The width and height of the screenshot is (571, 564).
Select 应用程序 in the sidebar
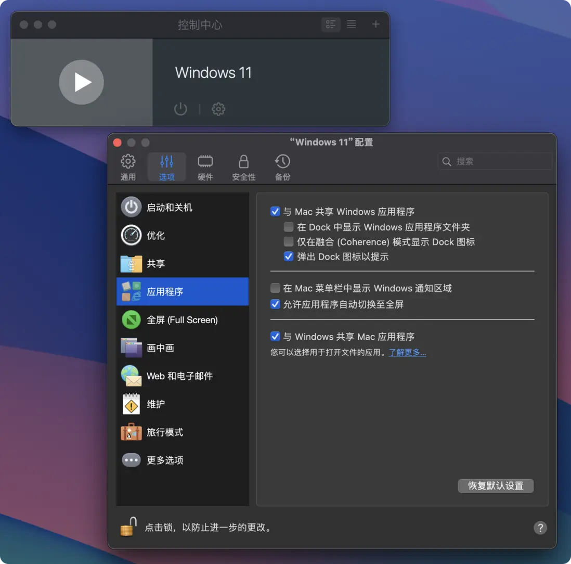click(x=183, y=291)
